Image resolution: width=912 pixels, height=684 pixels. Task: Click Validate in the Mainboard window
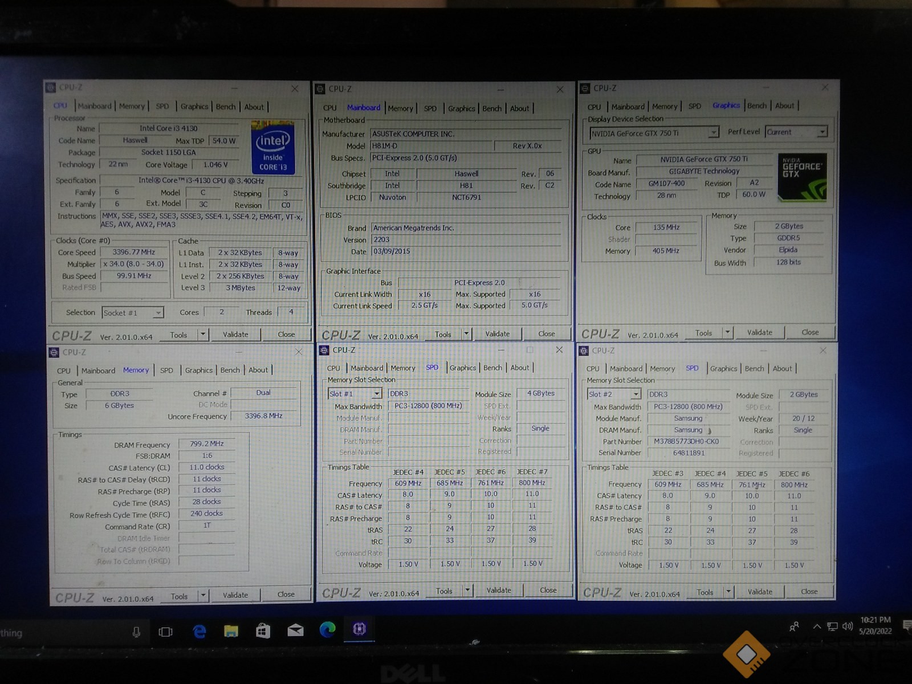pos(498,334)
